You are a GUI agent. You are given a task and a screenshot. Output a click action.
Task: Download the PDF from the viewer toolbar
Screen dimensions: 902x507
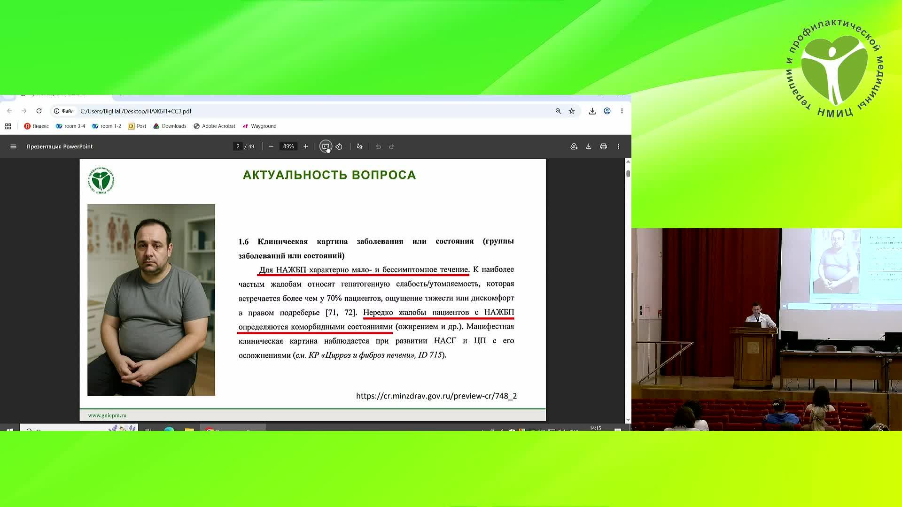(589, 146)
